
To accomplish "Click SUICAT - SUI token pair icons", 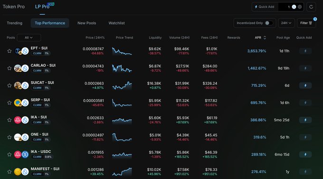I will pyautogui.click(x=22, y=85).
